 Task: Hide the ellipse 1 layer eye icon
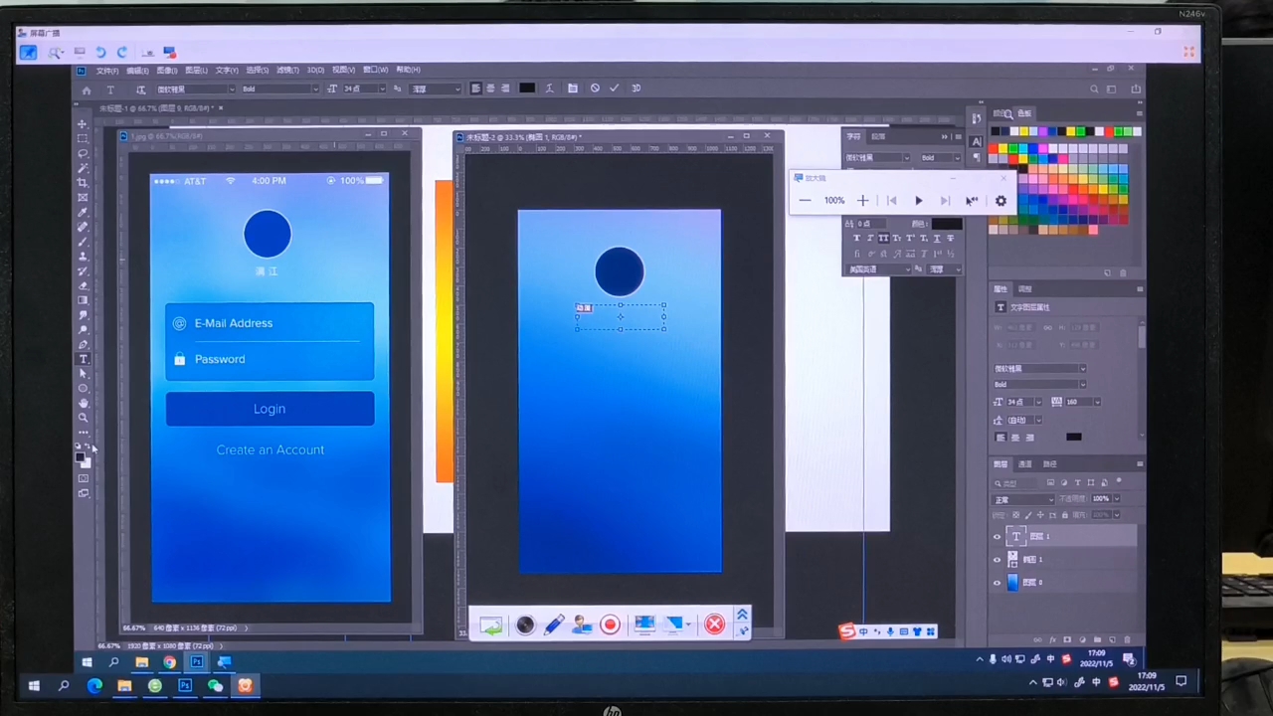click(x=998, y=560)
